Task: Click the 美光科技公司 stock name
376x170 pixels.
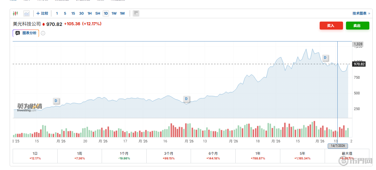Action: [27, 24]
